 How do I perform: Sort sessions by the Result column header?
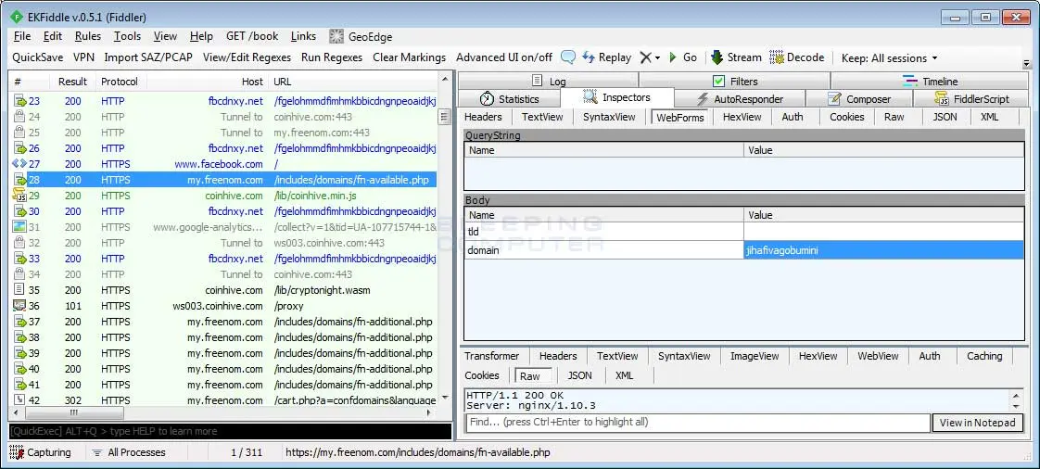73,82
